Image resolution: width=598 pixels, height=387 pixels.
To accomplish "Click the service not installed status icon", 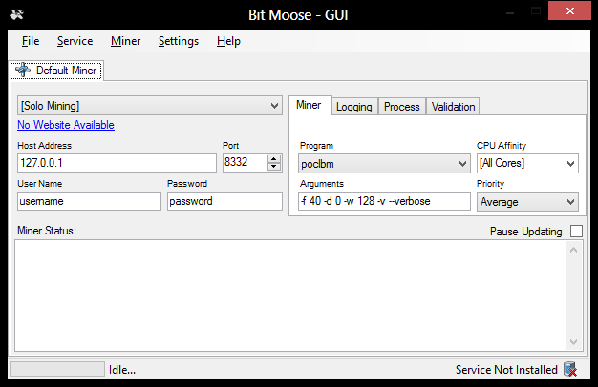I will pyautogui.click(x=570, y=369).
